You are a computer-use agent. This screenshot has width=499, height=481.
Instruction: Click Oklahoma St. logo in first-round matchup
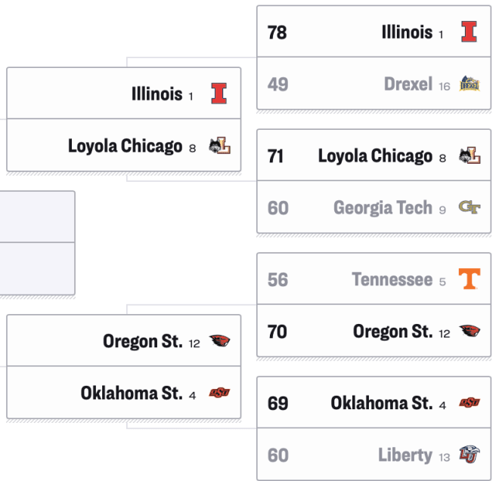coord(470,402)
